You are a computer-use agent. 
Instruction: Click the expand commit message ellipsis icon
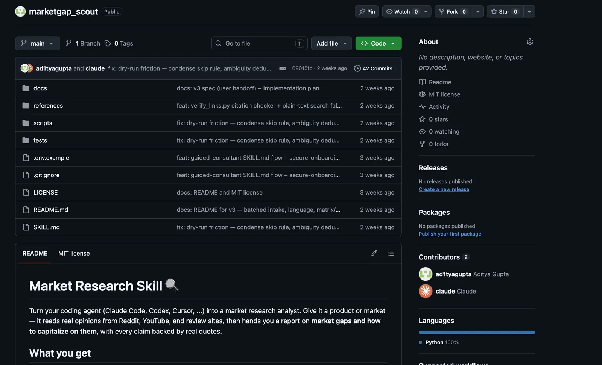point(283,68)
